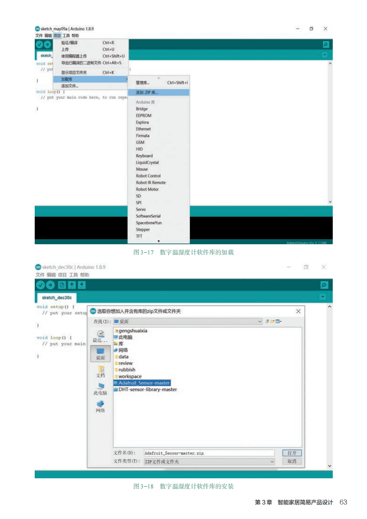Open Serial Monitor icon in upper Arduino window
Screen dimensions: 367x519
click(326, 44)
